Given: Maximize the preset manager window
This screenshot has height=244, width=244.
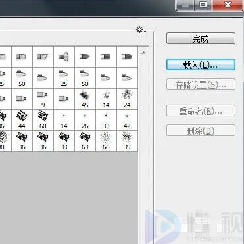Looking at the screenshot, I should tap(204, 5).
